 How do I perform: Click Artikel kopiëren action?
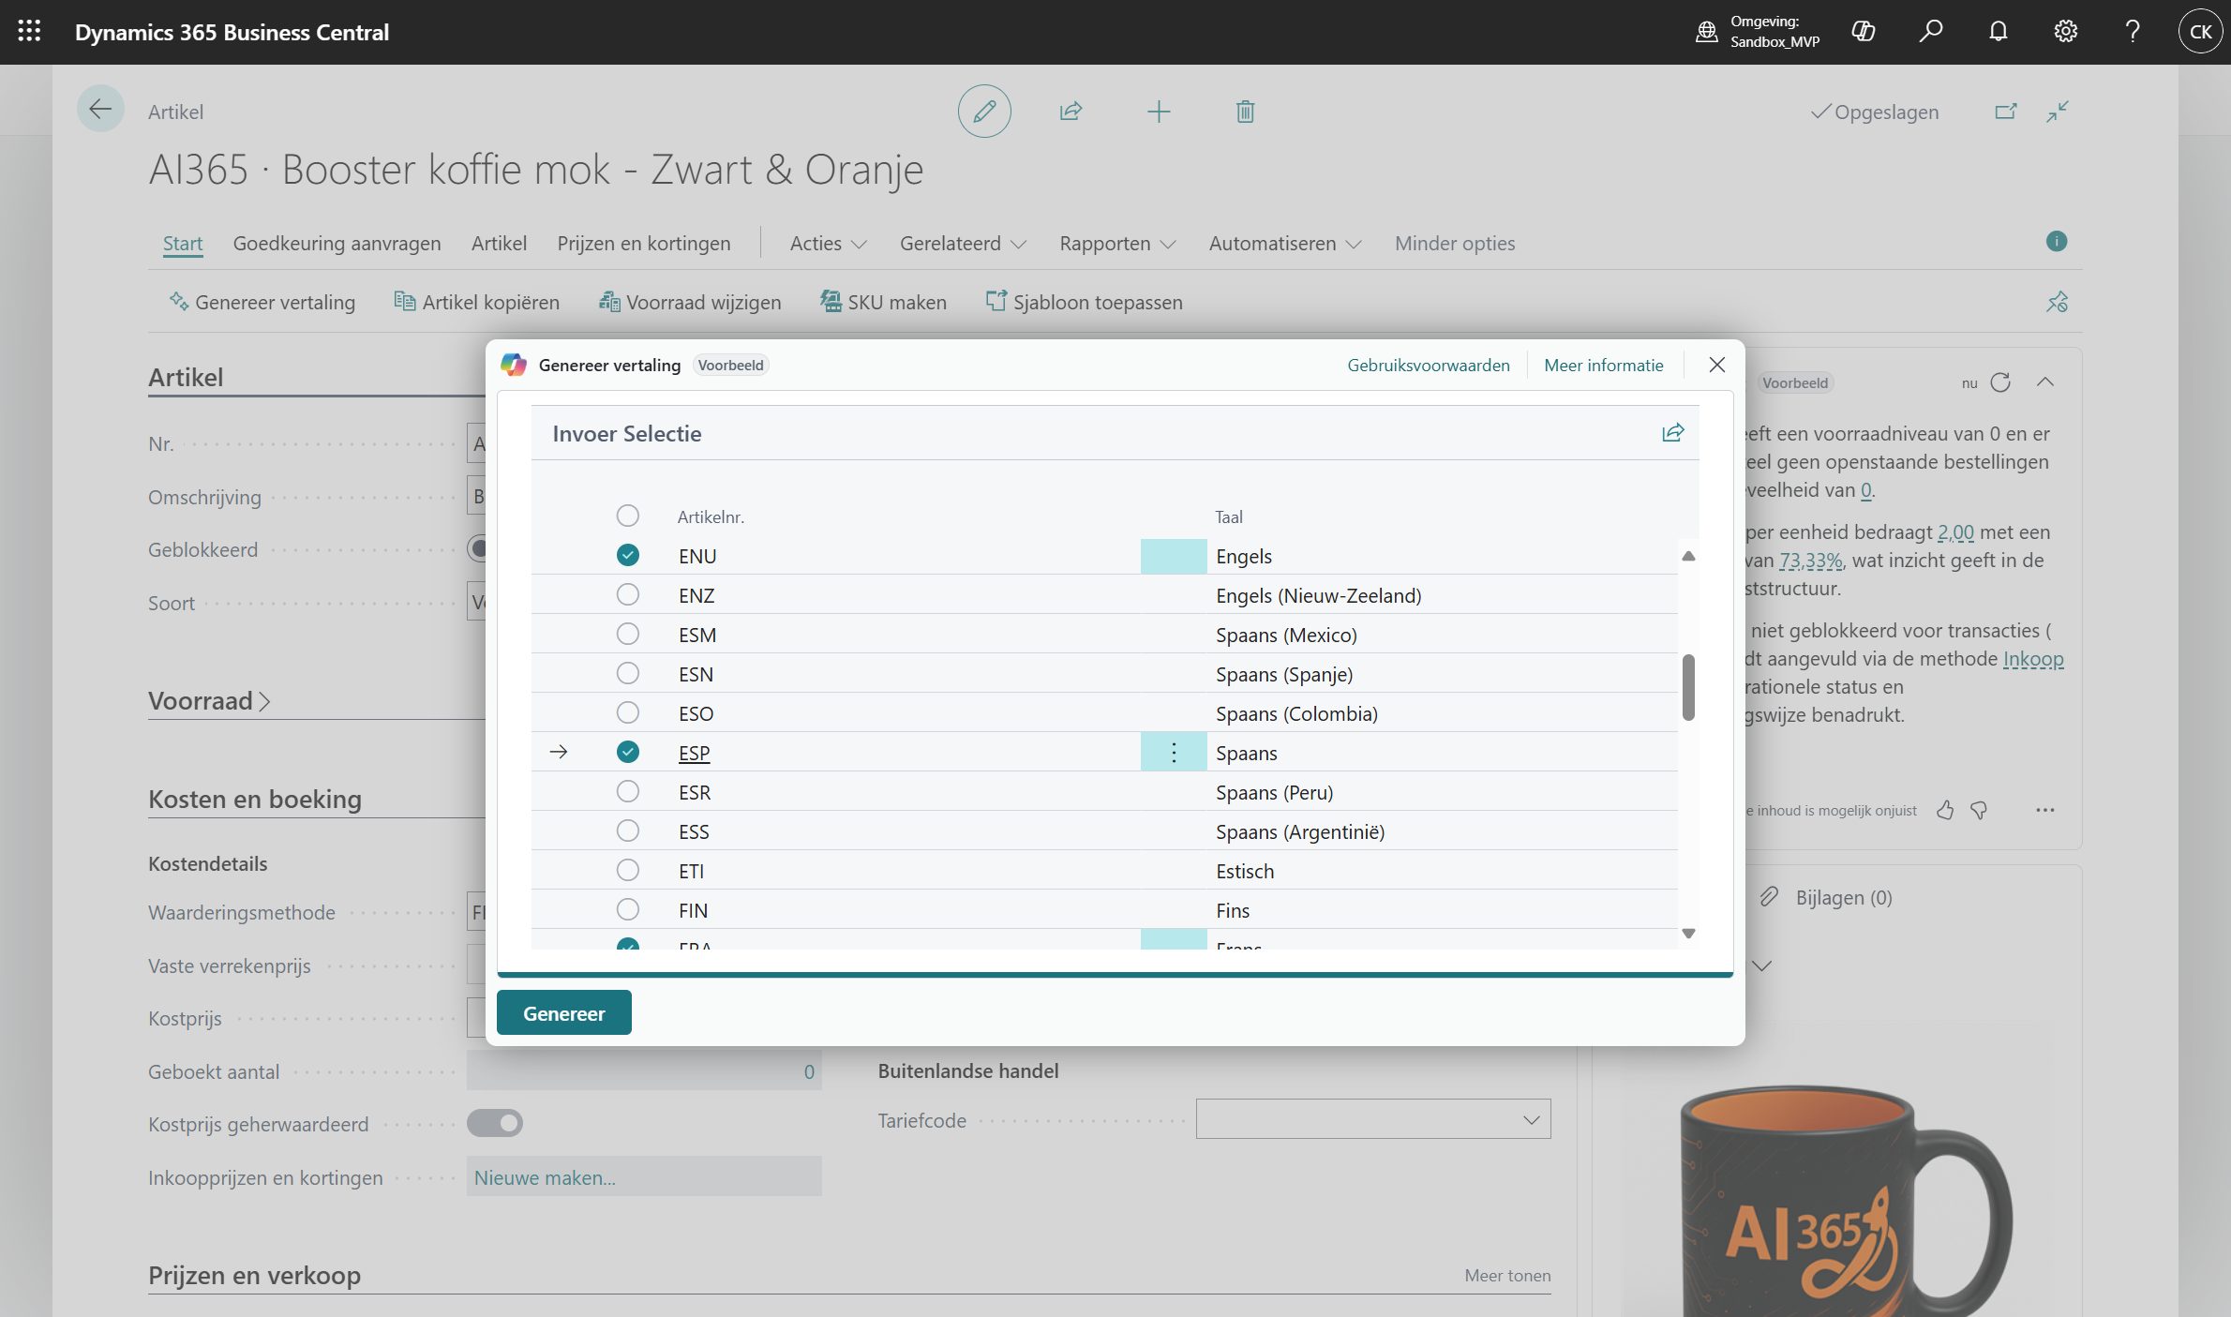477,303
